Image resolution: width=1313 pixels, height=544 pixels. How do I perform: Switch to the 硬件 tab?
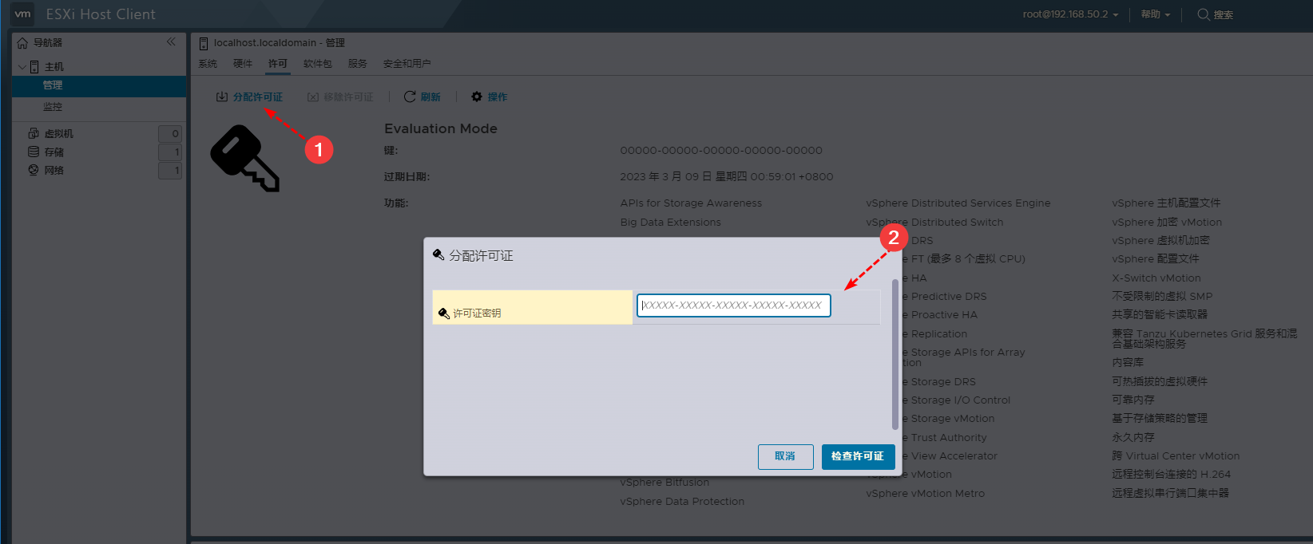243,64
